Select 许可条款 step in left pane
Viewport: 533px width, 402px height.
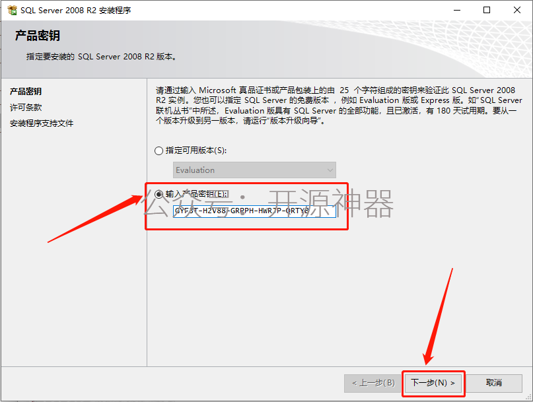[26, 108]
